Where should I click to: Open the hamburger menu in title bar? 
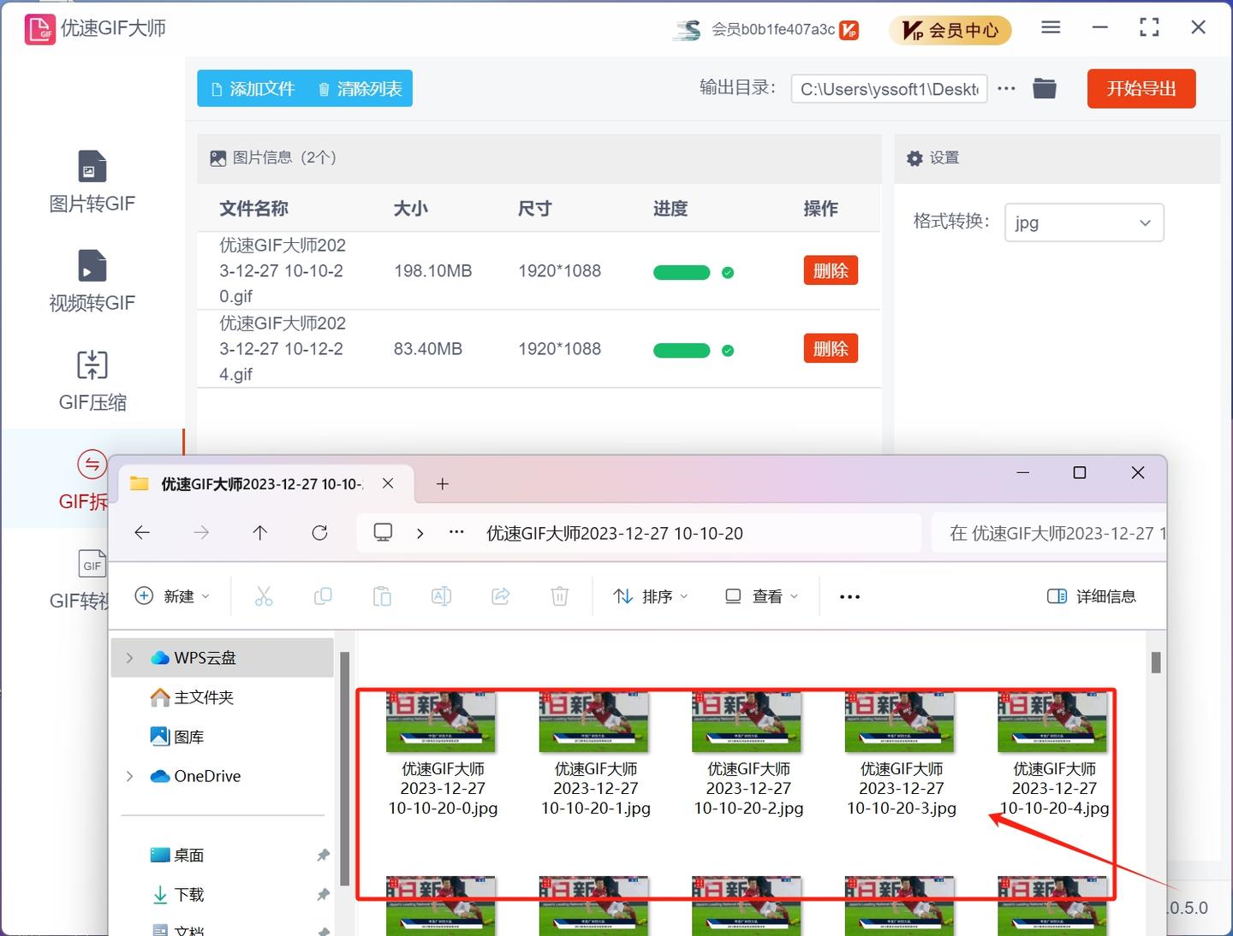pos(1051,27)
